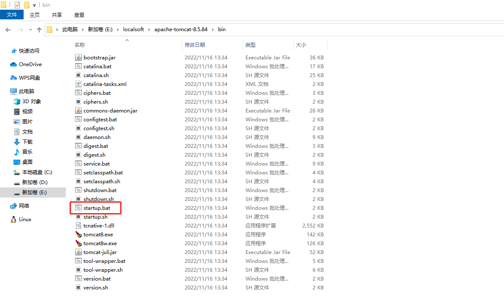Screen dimensions: 504x305
Task: Select 视频 in the navigation pane
Action: tap(27, 111)
